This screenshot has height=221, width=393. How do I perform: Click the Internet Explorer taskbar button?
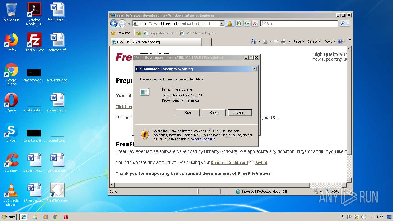click(24, 217)
